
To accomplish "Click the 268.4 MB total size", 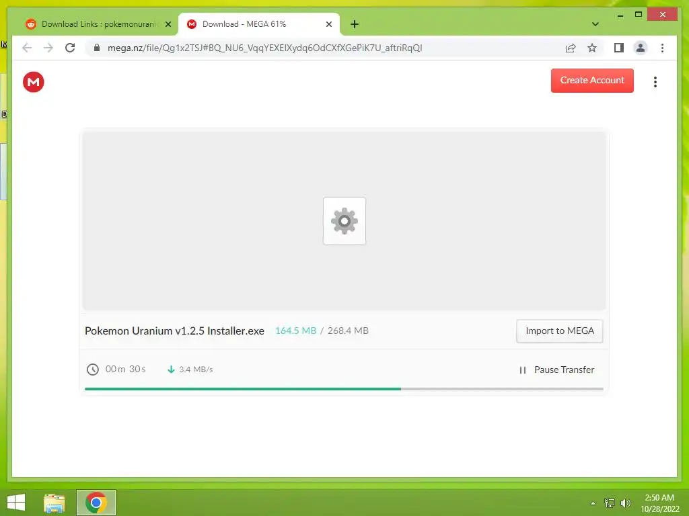I will pos(348,331).
